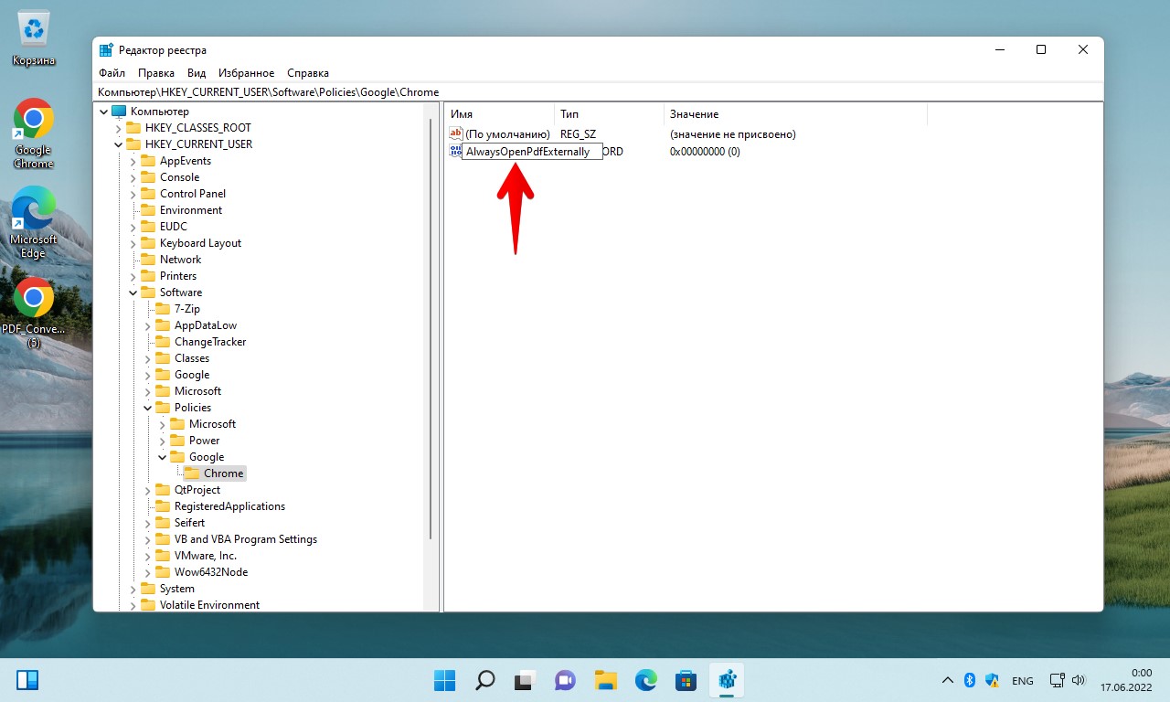Open the Widgets taskbar button

point(27,680)
